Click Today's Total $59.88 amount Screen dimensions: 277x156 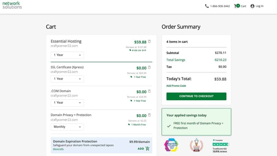pos(220,79)
